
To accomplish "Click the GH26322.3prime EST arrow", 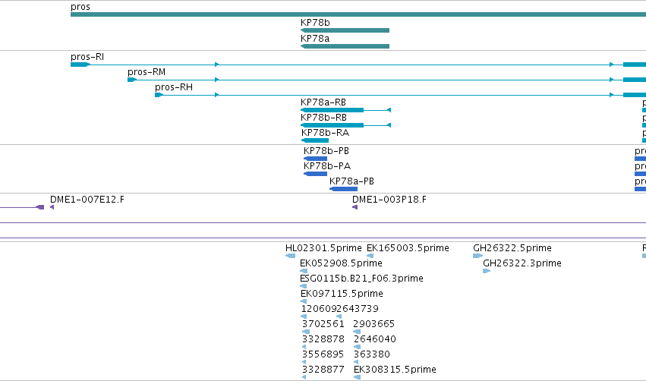I will [x=487, y=271].
